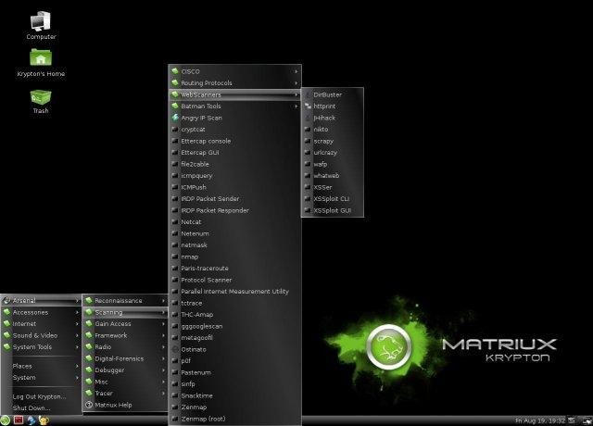Expand the System submenu arrow
Screen dimensions: 593x426
click(x=77, y=378)
